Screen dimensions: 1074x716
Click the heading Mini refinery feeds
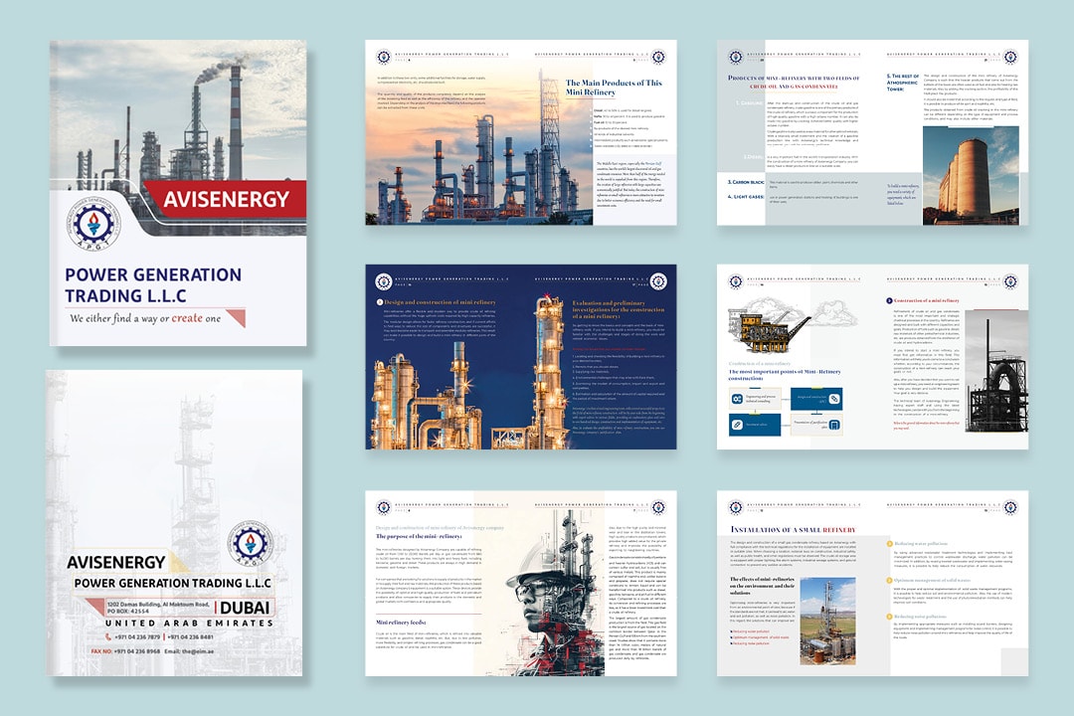(x=402, y=623)
